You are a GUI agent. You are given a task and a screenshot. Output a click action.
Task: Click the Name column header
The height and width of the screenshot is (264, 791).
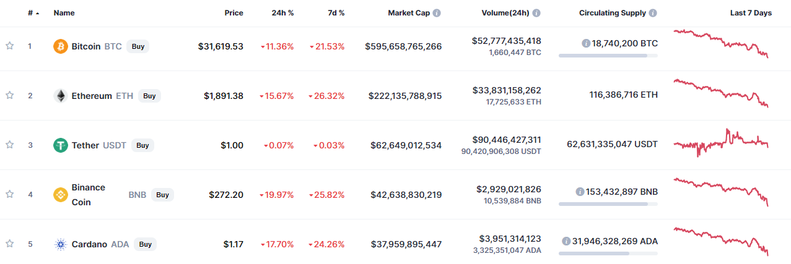pos(64,13)
